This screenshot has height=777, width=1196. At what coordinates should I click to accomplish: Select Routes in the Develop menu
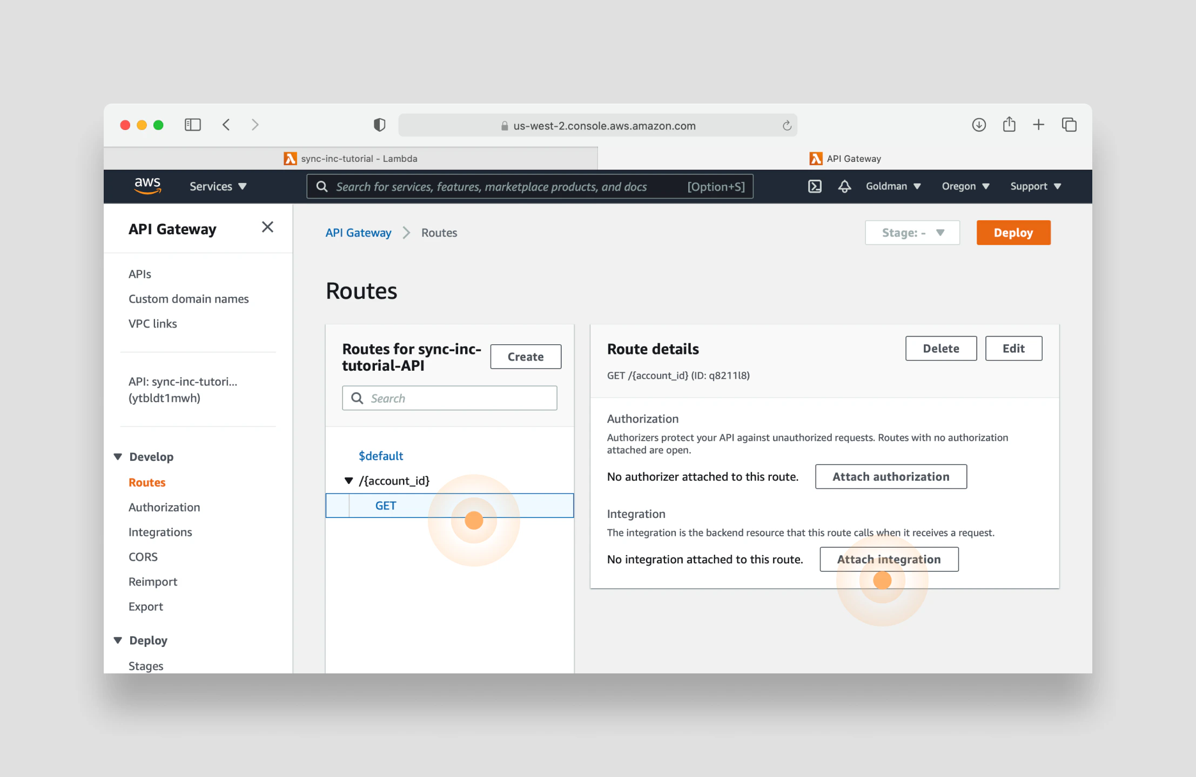pos(147,482)
